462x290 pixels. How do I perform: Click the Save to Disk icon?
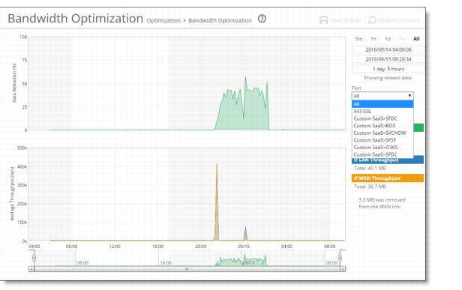323,20
